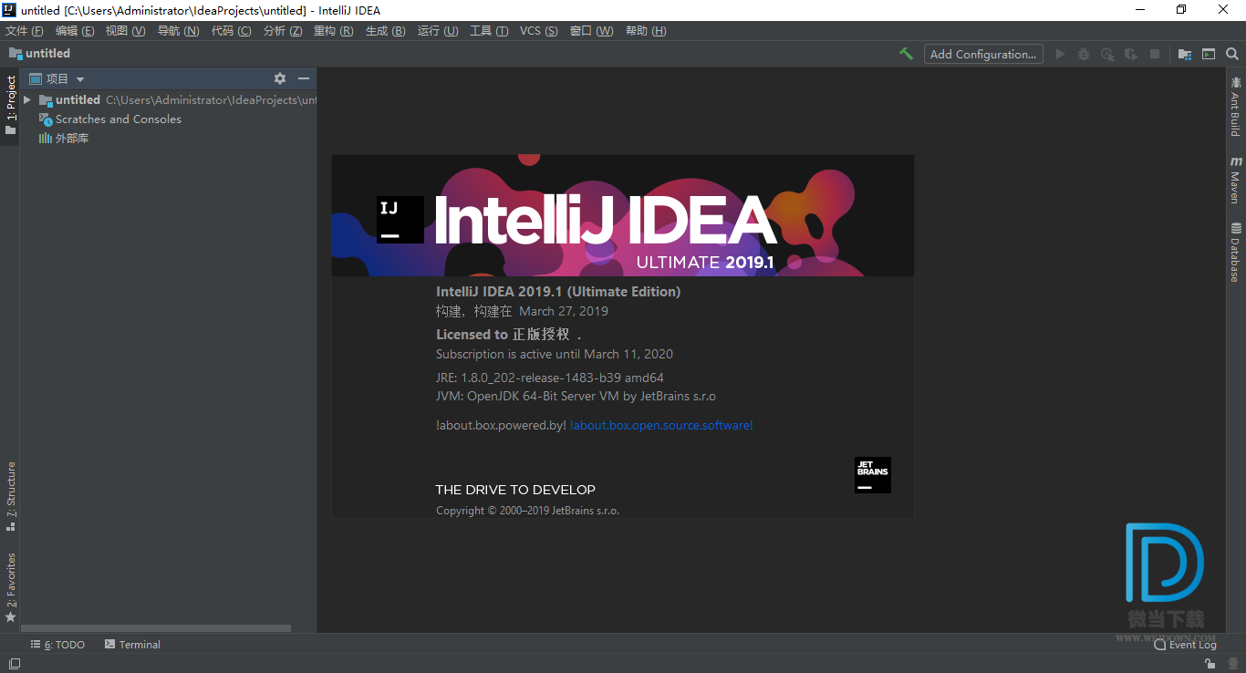This screenshot has height=673, width=1246.
Task: Open the Maven side panel
Action: (x=1236, y=179)
